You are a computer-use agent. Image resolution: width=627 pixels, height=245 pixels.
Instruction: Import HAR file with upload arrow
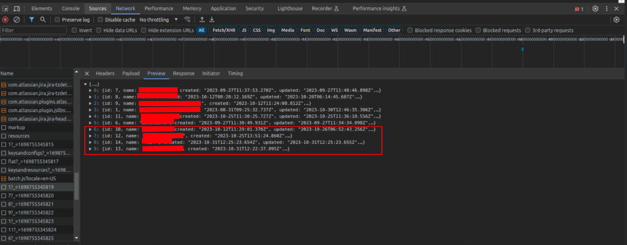point(202,19)
